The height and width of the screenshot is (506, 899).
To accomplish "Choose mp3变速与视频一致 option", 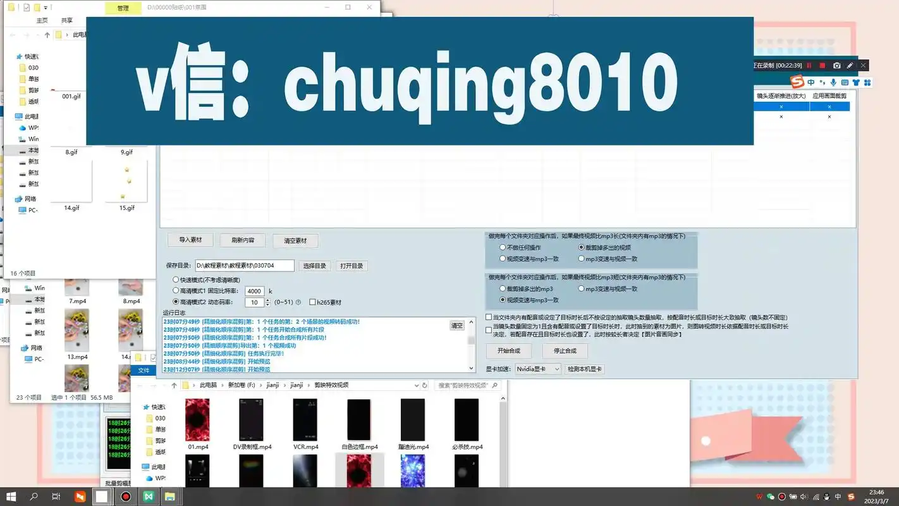I will pyautogui.click(x=582, y=258).
